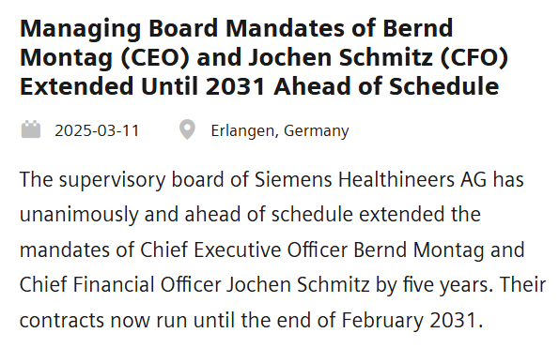Click the press release headline
This screenshot has width=559, height=348.
[264, 57]
